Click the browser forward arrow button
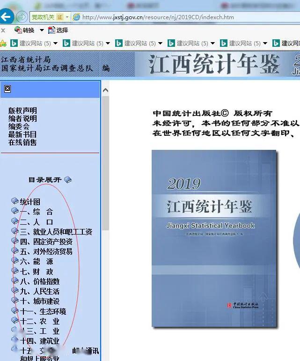The width and height of the screenshot is (300, 361). click(x=22, y=17)
